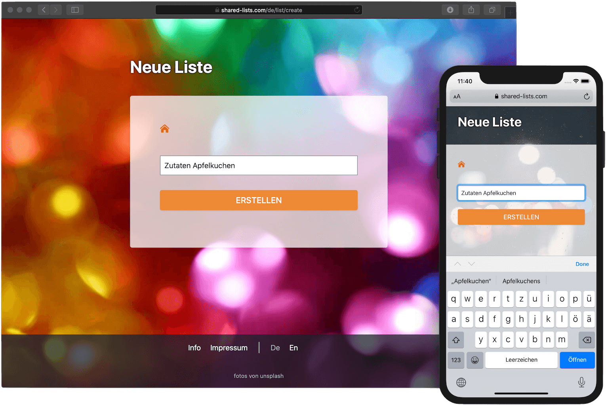
Task: Tap the home icon on the phone page
Action: click(x=461, y=164)
